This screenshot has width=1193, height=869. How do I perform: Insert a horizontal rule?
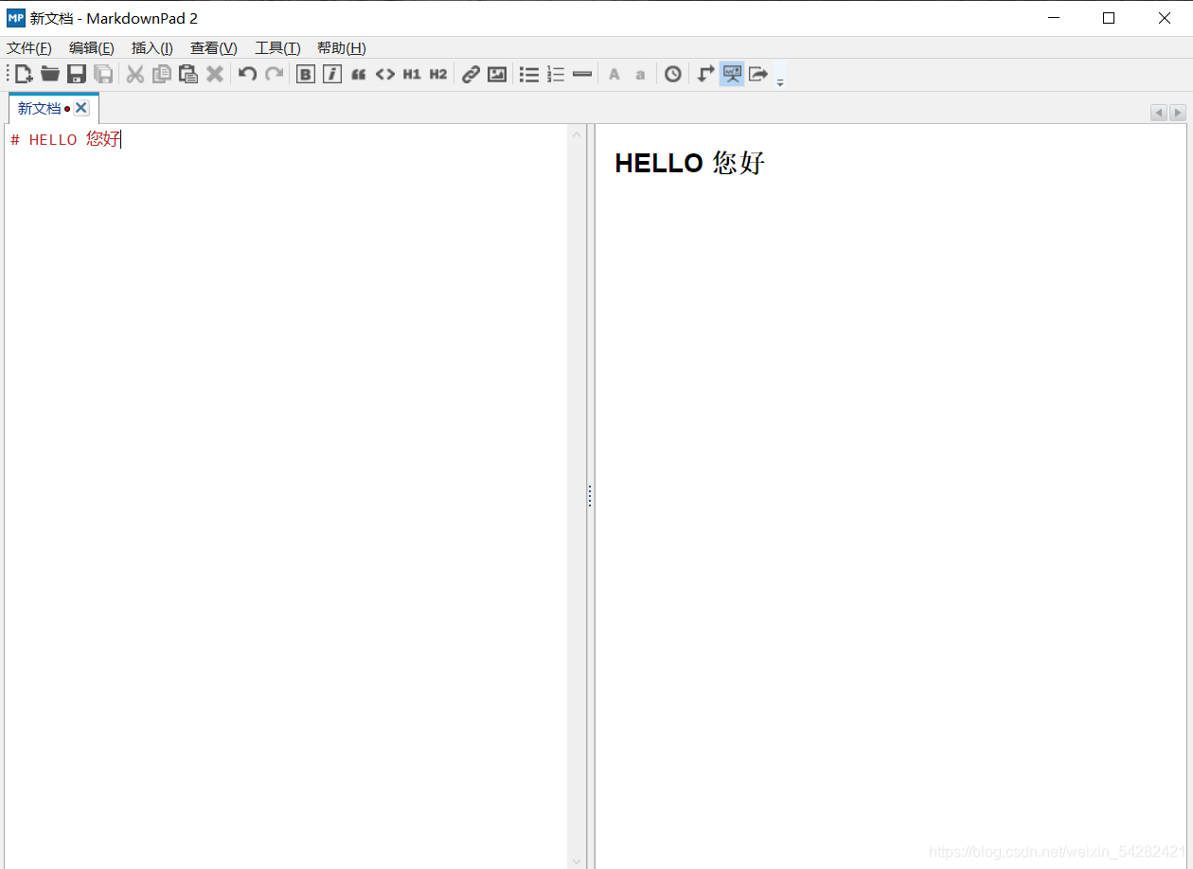point(582,74)
